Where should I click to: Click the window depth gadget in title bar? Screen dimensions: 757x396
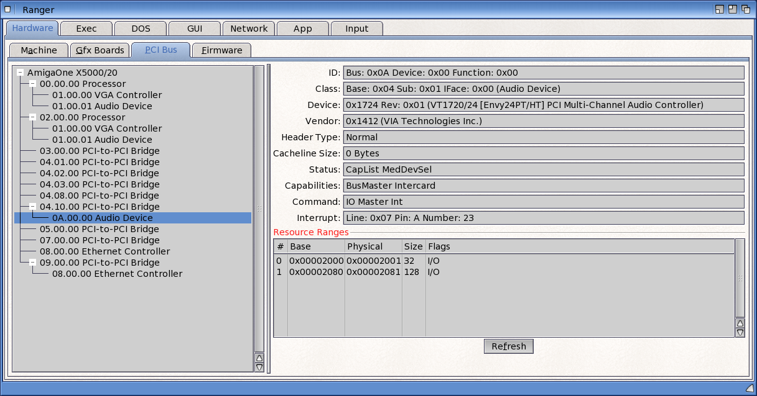[x=745, y=9]
